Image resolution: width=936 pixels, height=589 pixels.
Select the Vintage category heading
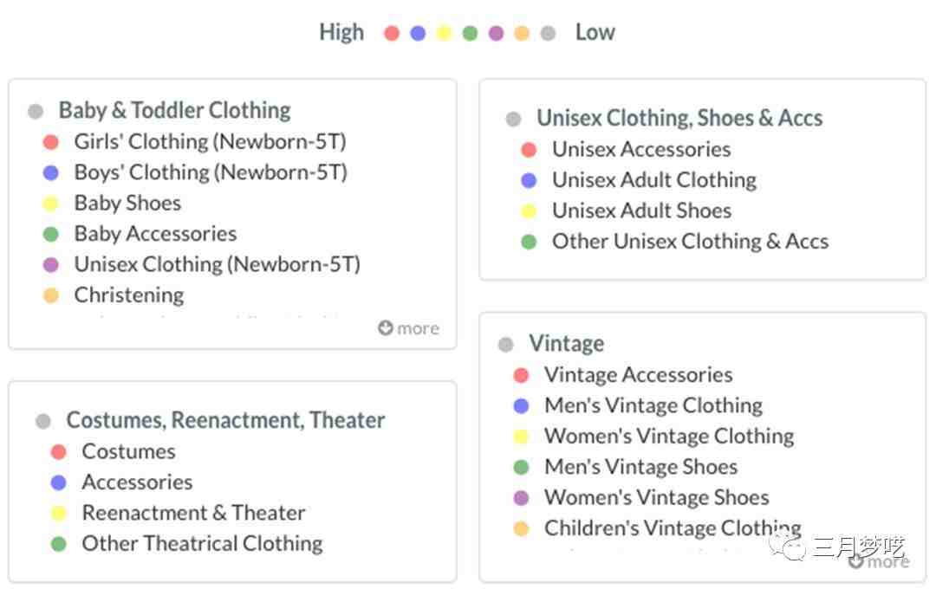tap(567, 344)
